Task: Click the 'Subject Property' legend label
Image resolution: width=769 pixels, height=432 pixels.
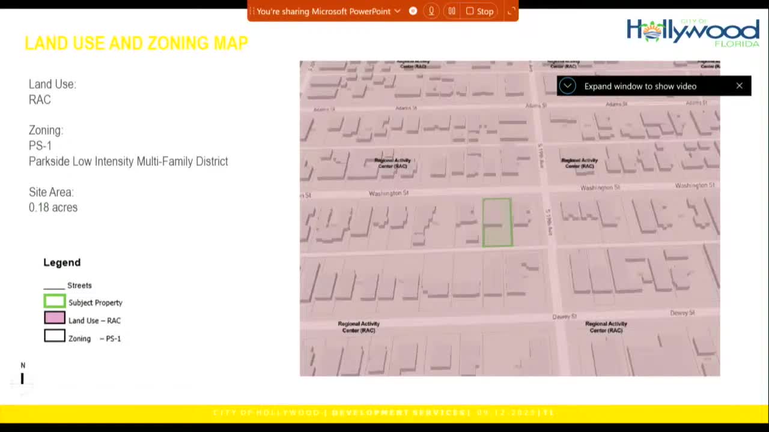Action: click(96, 303)
